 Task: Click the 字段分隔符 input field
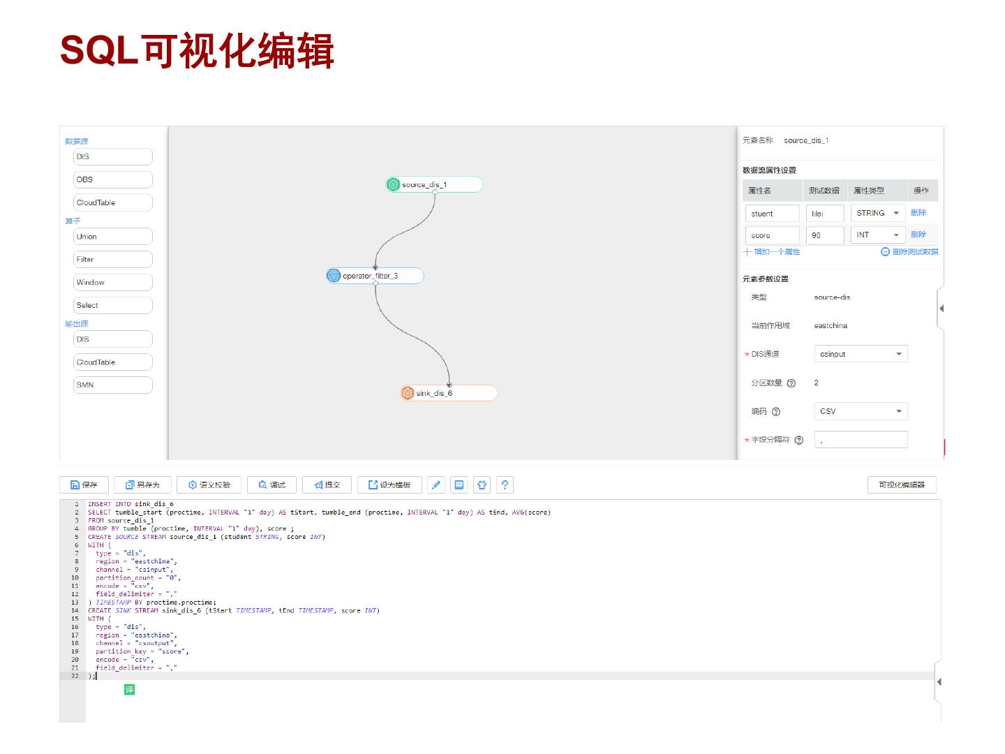[860, 440]
